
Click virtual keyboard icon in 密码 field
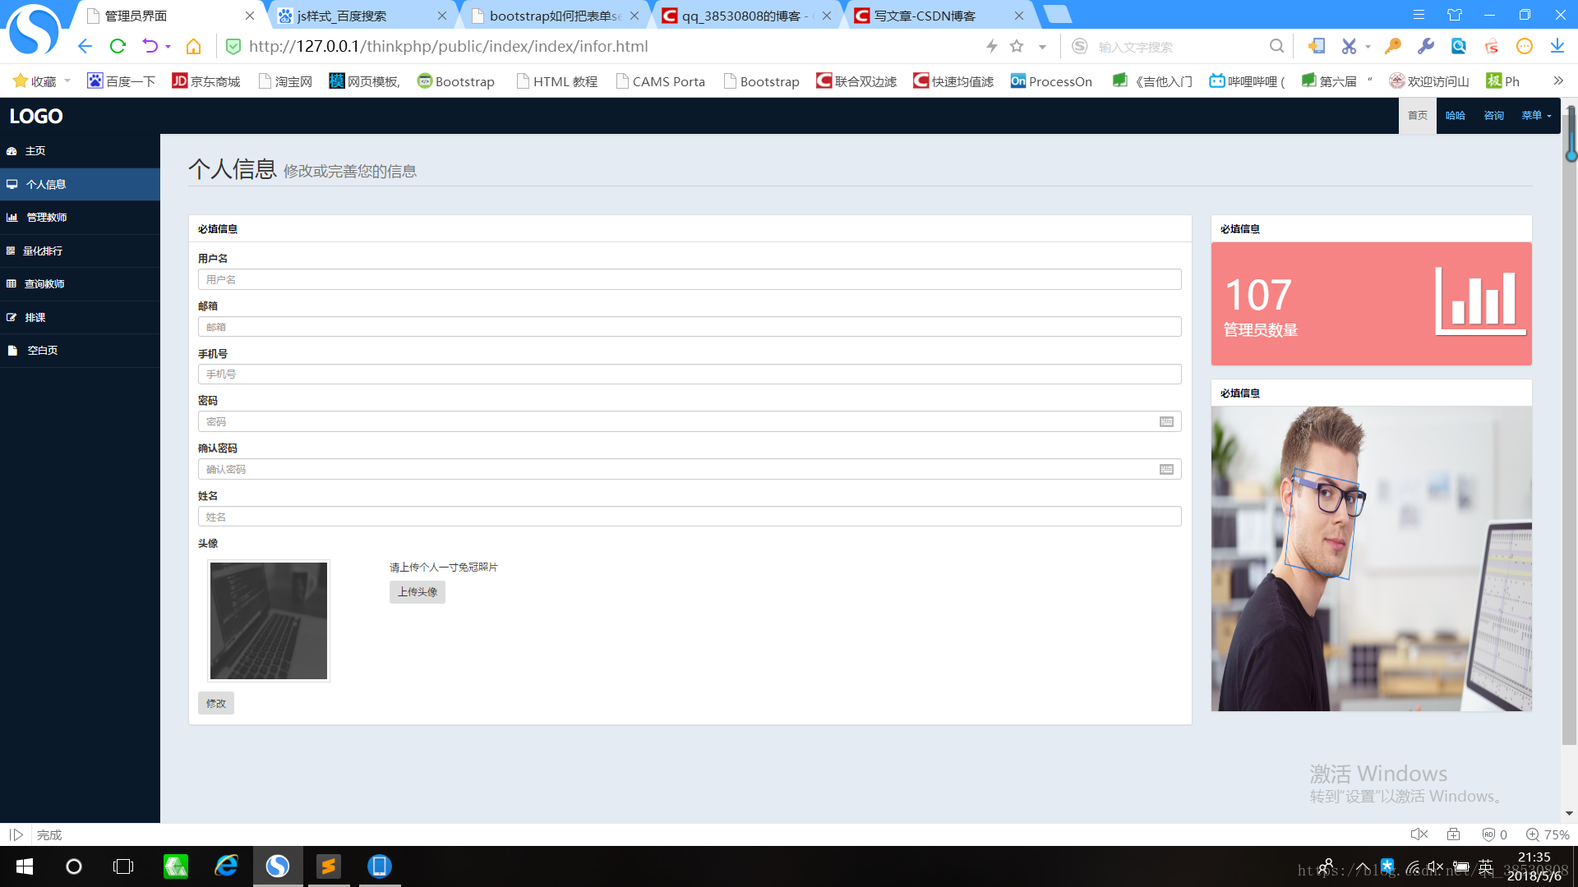click(x=1166, y=422)
